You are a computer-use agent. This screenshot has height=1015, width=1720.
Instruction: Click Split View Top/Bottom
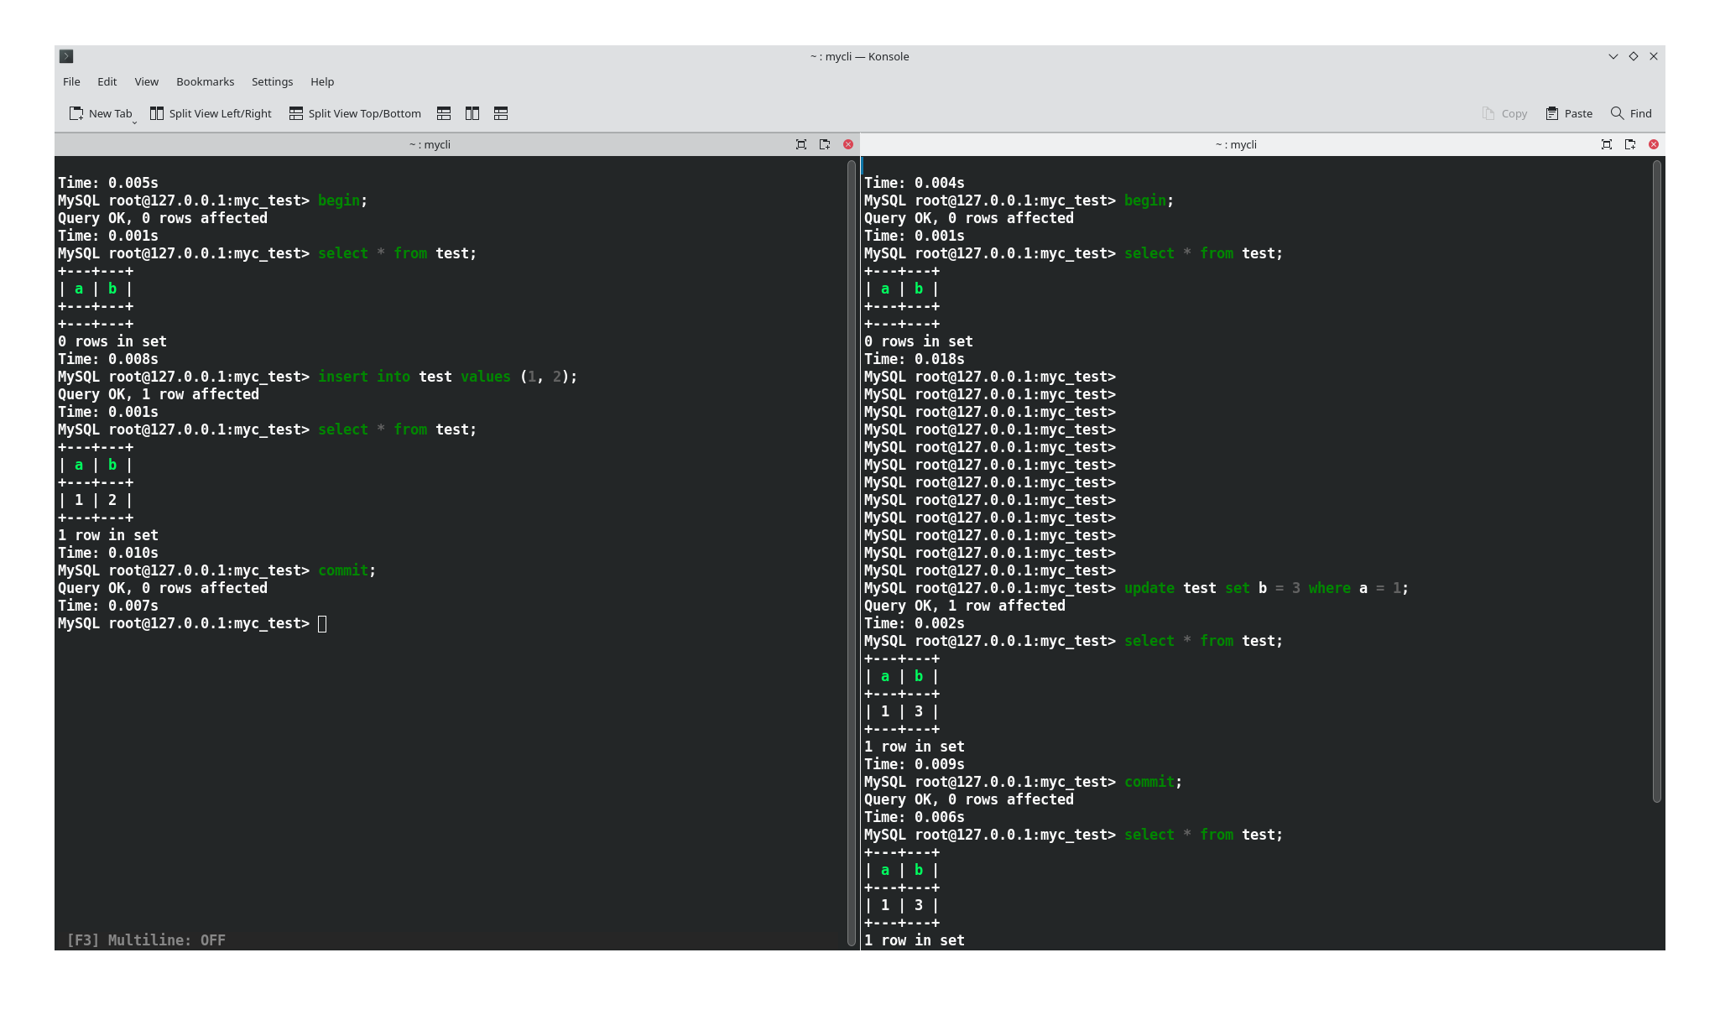coord(355,113)
